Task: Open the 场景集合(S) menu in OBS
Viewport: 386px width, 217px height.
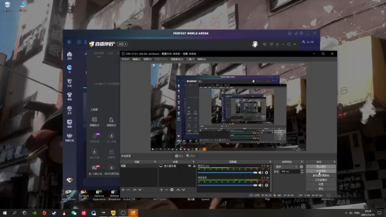Action: 177,59
